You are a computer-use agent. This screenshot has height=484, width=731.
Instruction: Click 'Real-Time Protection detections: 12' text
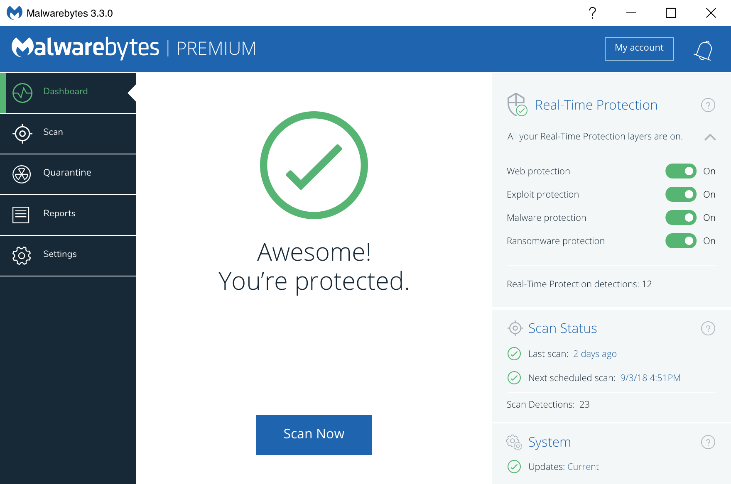pos(579,284)
